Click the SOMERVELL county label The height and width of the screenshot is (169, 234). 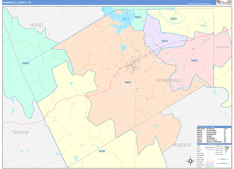[x=169, y=80]
